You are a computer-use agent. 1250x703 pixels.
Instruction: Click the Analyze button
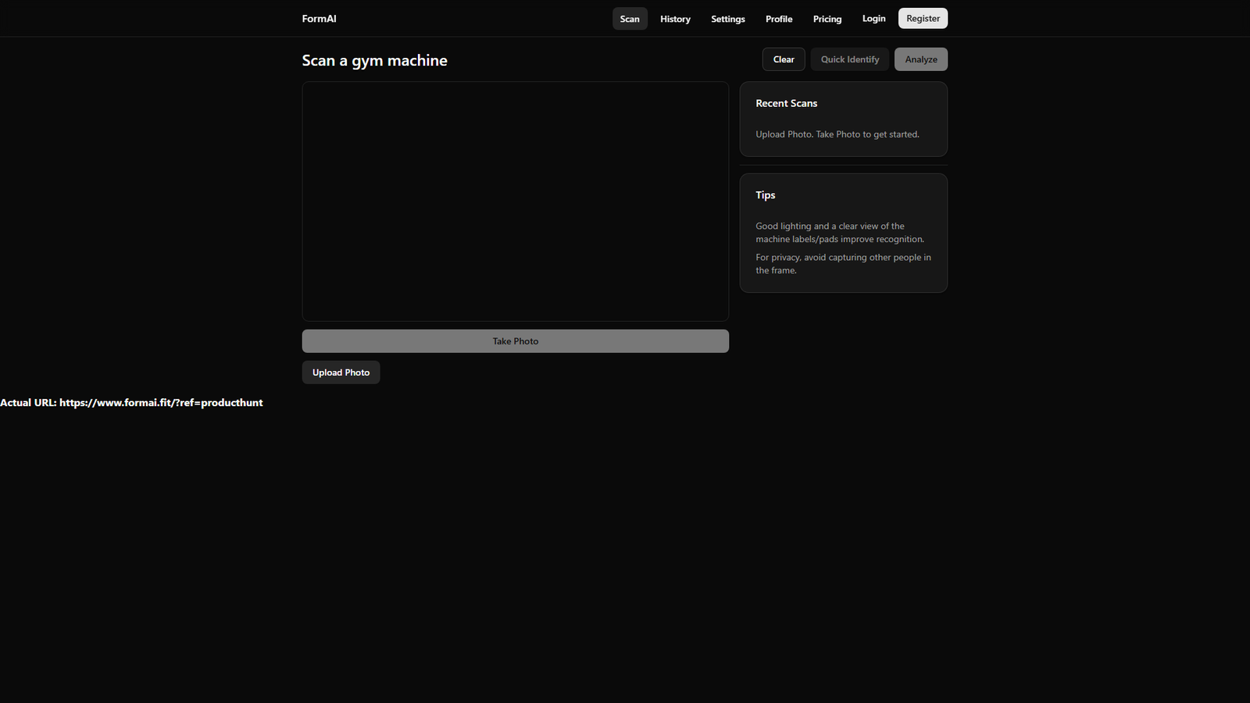click(920, 59)
